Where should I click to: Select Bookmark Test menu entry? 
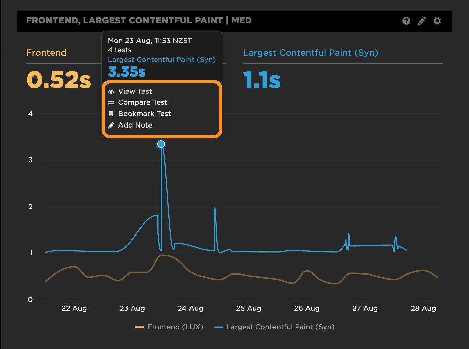[x=144, y=114]
